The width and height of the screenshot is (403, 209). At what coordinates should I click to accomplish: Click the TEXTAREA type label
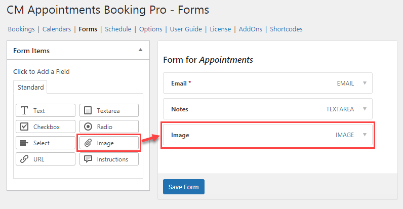tap(340, 109)
